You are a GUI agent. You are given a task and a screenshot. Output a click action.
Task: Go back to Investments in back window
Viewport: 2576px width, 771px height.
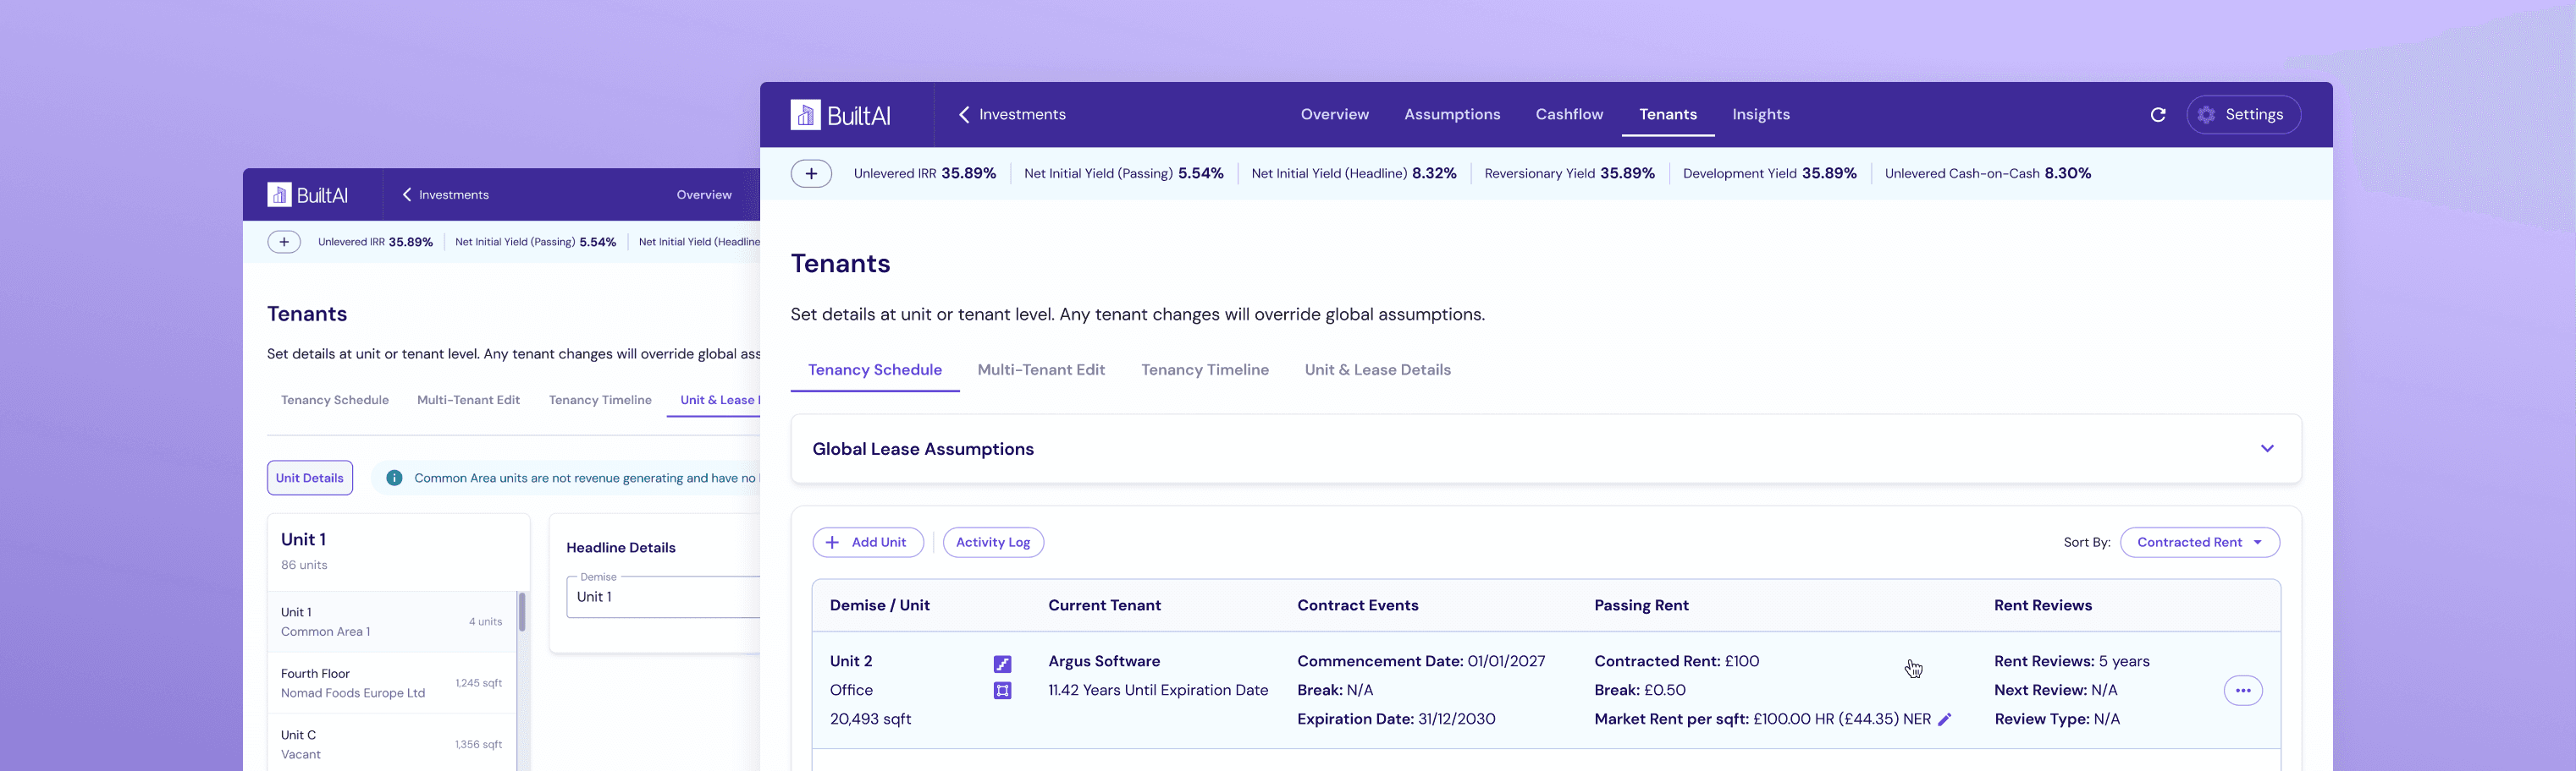445,194
